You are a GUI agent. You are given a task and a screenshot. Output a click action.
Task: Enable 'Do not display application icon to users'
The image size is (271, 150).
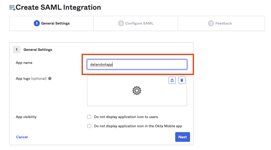[89, 117]
